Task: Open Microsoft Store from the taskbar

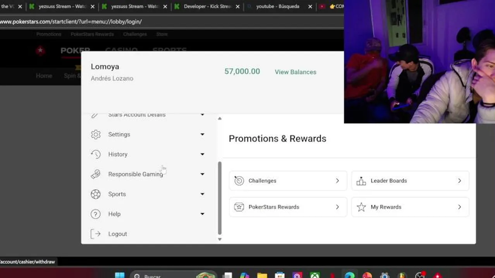Action: pos(280,276)
